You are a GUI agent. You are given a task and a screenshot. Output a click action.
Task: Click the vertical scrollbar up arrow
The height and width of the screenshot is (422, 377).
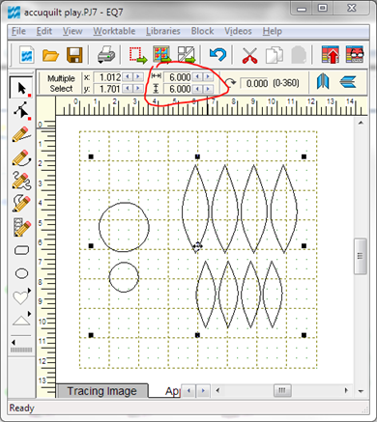361,123
